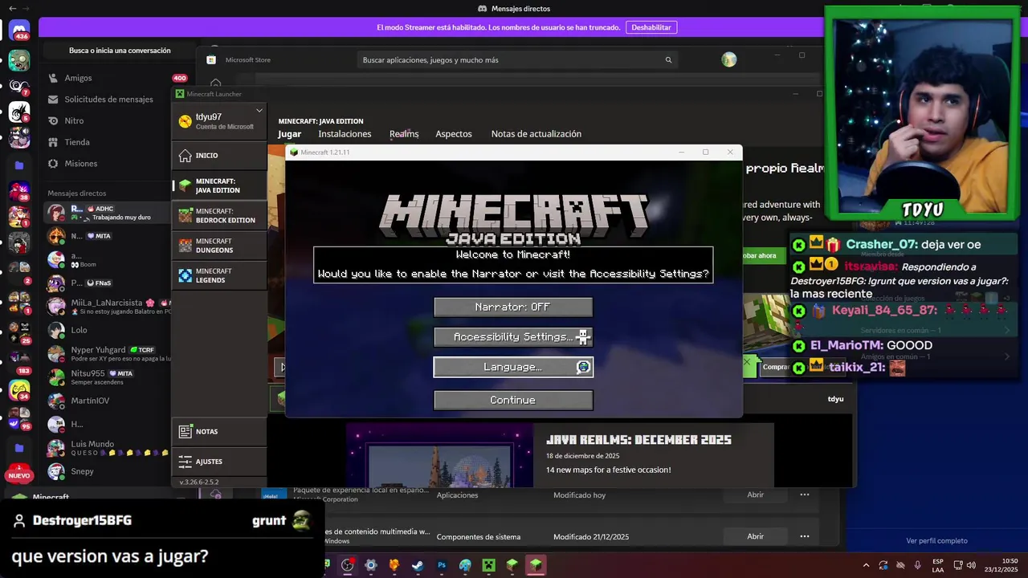Viewport: 1028px width, 578px height.
Task: Click the microphone icon in system tray
Action: [x=917, y=565]
